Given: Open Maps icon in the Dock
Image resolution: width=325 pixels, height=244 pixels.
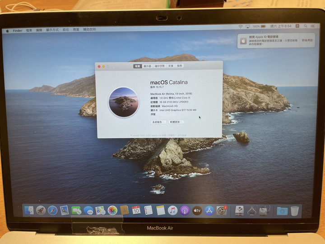Looking at the screenshot, I should (x=100, y=211).
